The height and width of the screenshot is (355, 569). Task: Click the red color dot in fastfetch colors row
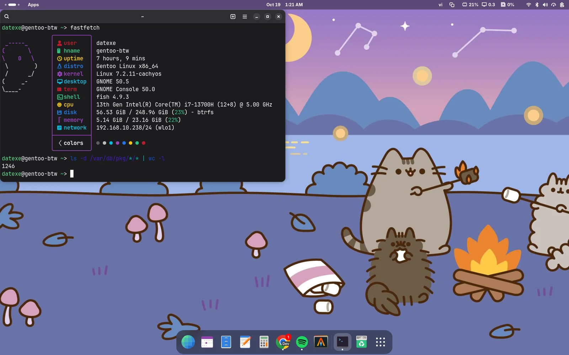pos(144,143)
